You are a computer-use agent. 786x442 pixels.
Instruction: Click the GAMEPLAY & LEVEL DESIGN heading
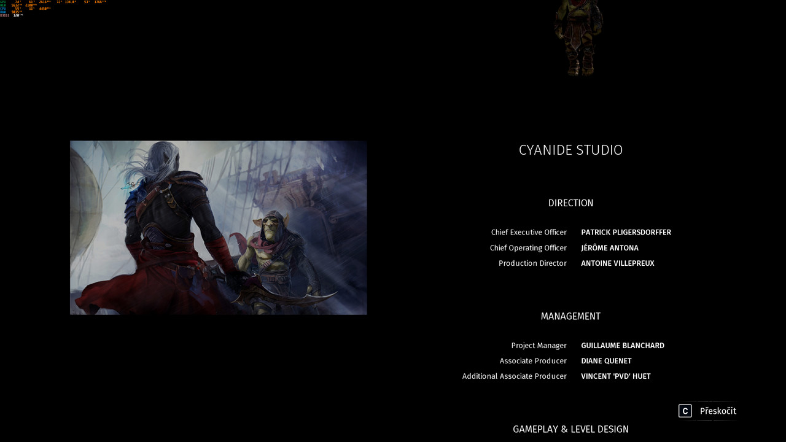coord(571,430)
